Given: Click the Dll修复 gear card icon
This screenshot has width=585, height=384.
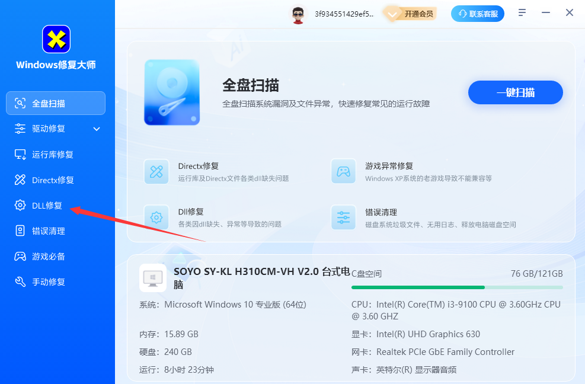Looking at the screenshot, I should [x=156, y=217].
